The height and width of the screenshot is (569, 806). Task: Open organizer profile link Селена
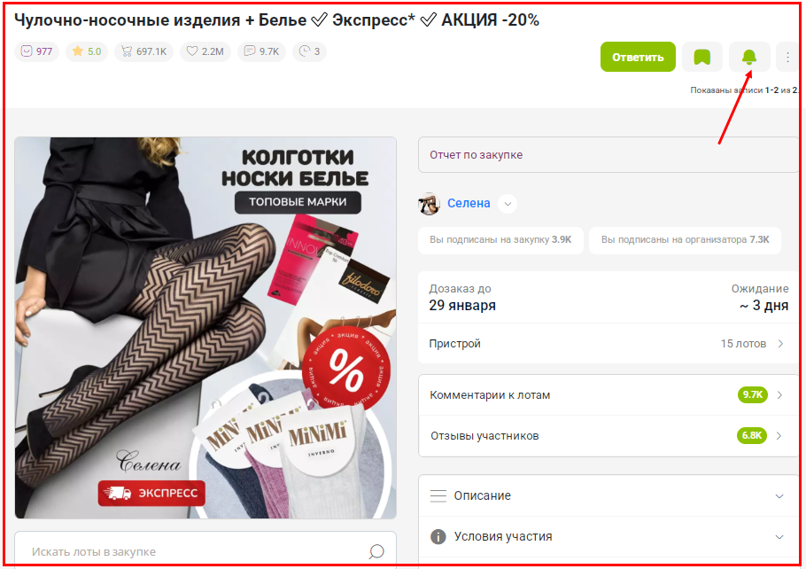point(469,203)
